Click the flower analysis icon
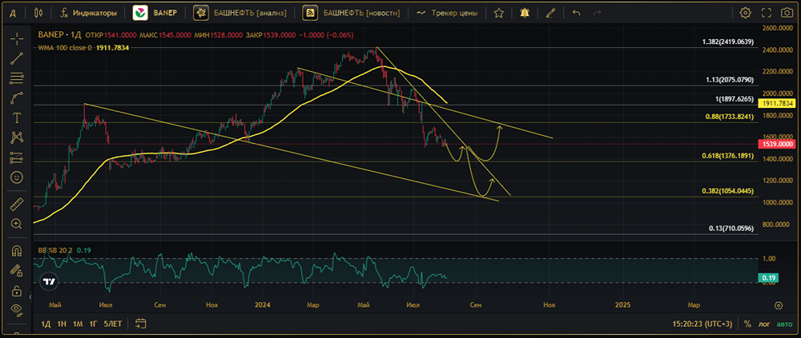The image size is (801, 338). [201, 13]
